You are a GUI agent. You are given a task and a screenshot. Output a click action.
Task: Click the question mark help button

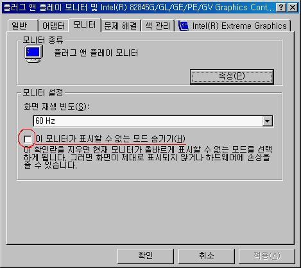tap(281, 8)
